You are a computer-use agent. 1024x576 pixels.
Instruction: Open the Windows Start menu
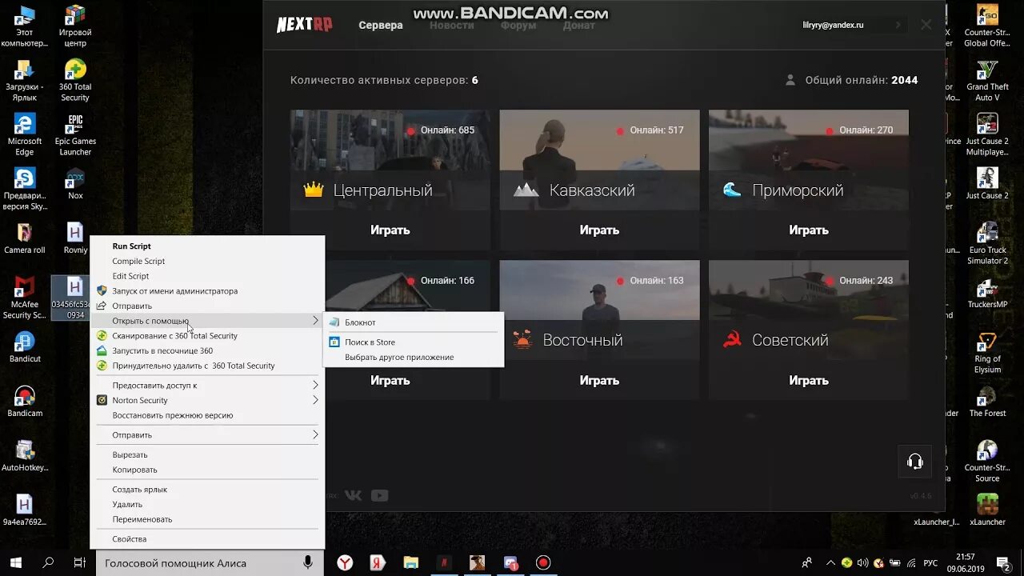point(15,562)
